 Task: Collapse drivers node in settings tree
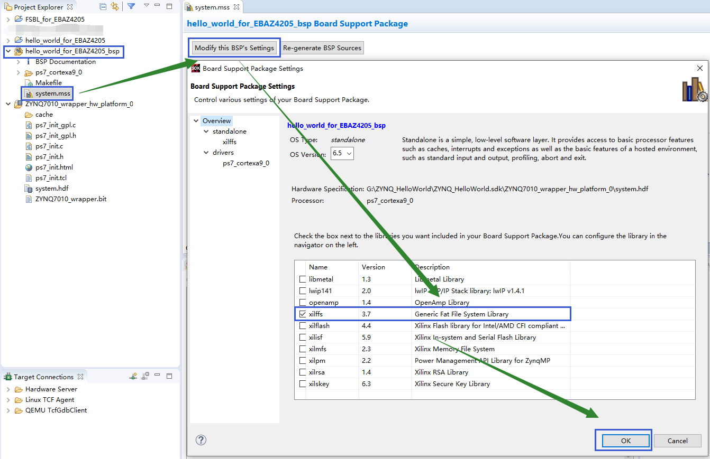coord(206,153)
